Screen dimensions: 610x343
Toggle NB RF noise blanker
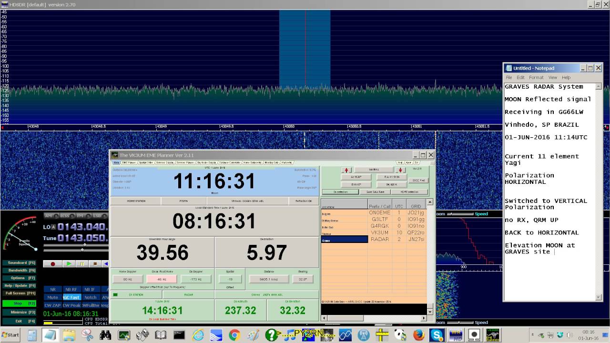click(71, 289)
